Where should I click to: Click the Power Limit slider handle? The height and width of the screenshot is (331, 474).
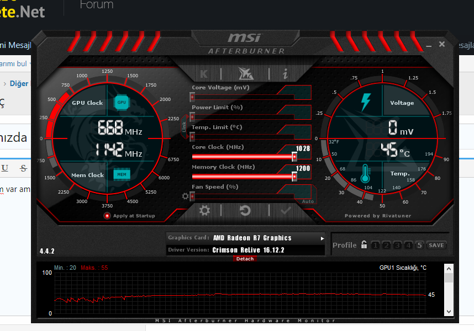[192, 117]
